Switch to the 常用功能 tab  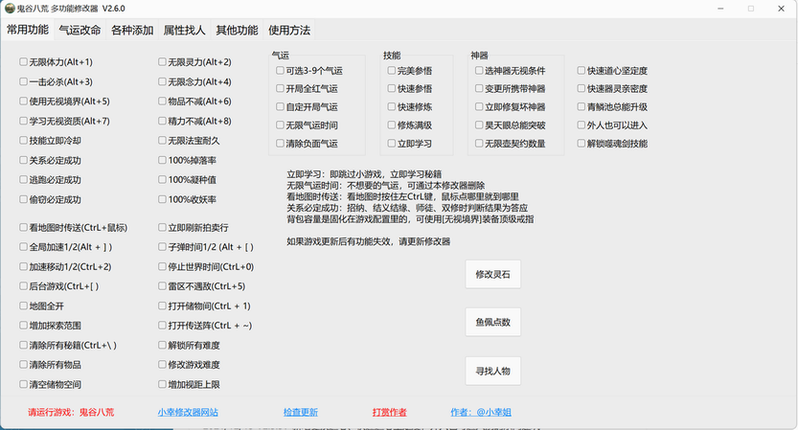[x=28, y=30]
